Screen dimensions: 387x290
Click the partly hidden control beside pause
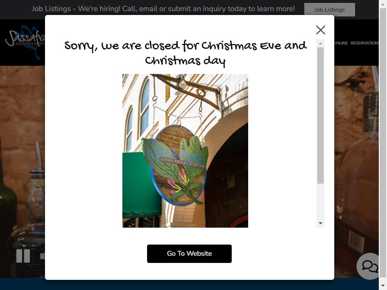click(43, 256)
